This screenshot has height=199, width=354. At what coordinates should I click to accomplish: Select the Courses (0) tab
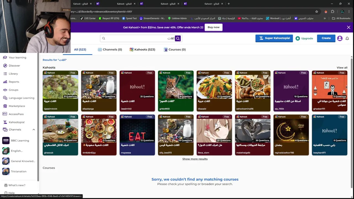tap(175, 49)
